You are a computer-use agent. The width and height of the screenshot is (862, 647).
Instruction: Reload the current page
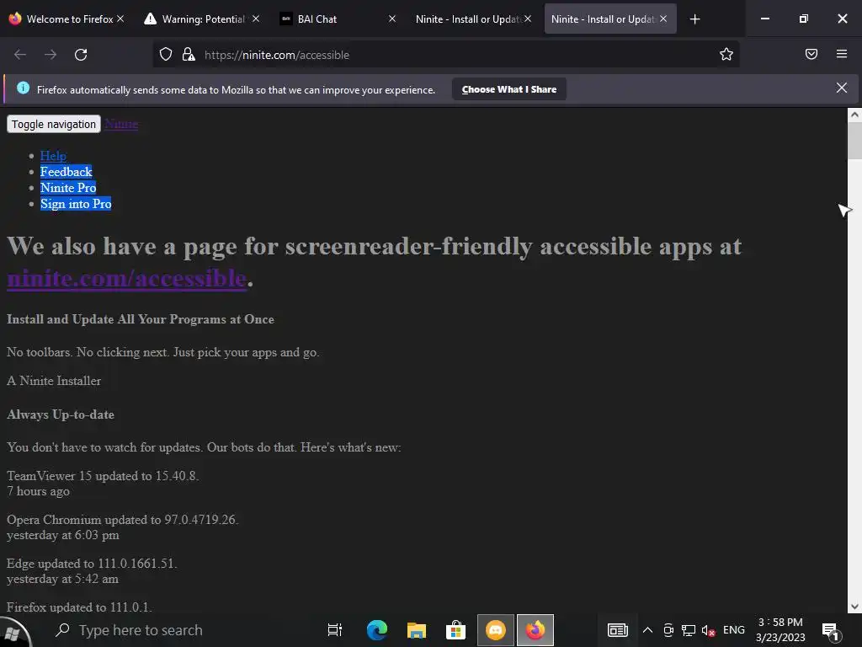(81, 55)
